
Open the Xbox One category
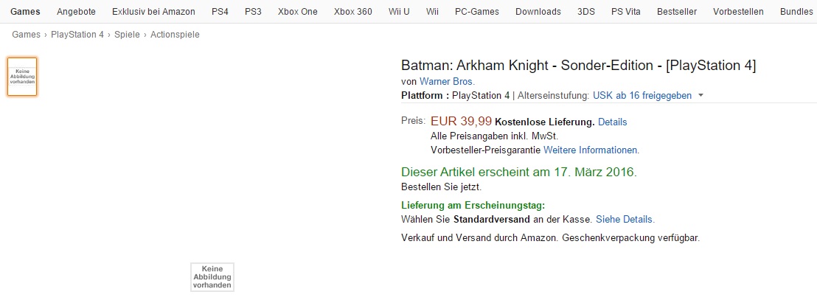click(x=298, y=12)
